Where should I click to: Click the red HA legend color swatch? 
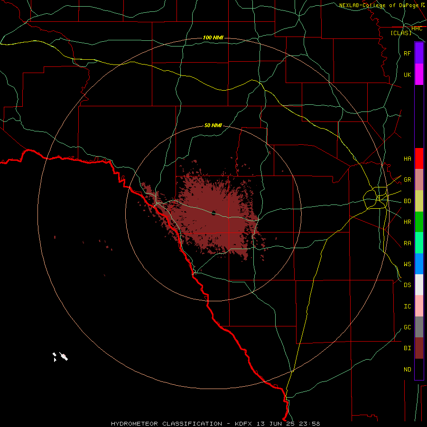419,158
